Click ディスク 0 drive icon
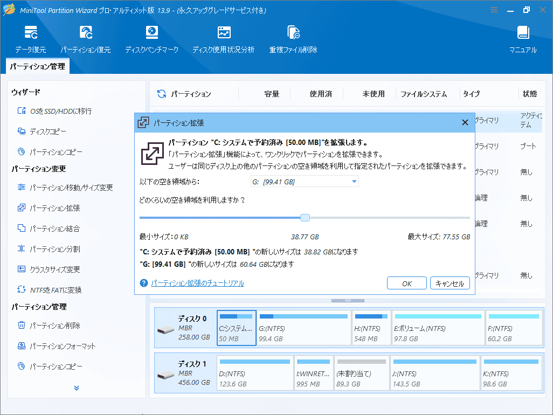This screenshot has width=553, height=415. click(x=165, y=330)
